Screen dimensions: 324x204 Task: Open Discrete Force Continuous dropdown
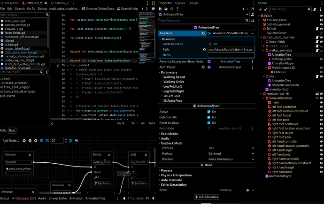click(x=231, y=159)
